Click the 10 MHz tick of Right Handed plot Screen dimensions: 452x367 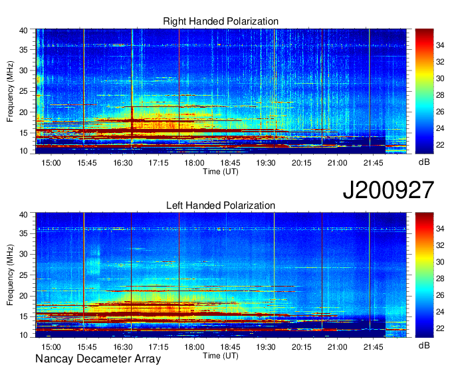(23, 151)
